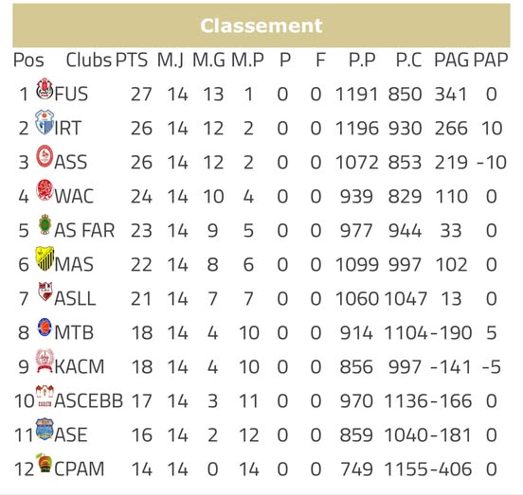Click the AS FAR club emblem
523x495 pixels.
click(x=45, y=224)
